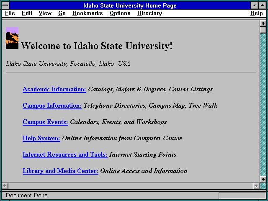Click the Online Information from Computer Center text
Screen dimensions: 268x201
tap(122, 138)
